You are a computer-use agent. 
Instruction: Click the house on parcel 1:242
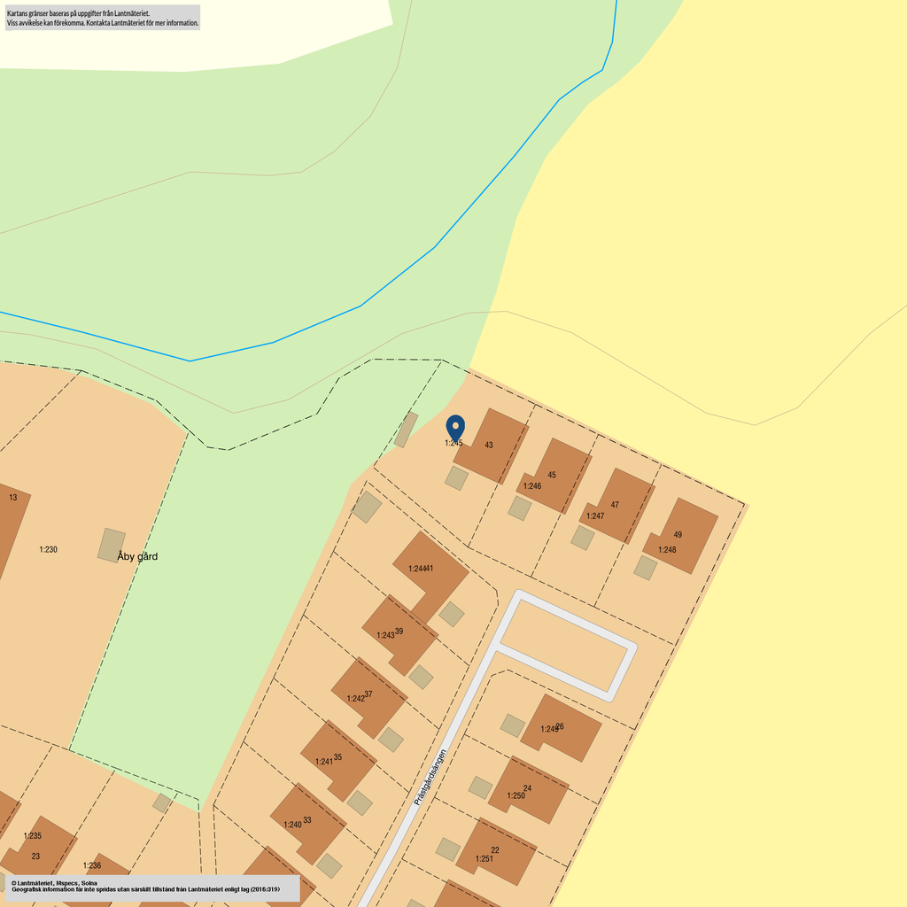click(x=368, y=696)
